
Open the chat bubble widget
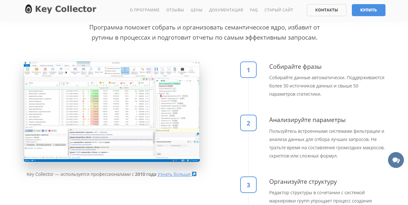click(396, 160)
